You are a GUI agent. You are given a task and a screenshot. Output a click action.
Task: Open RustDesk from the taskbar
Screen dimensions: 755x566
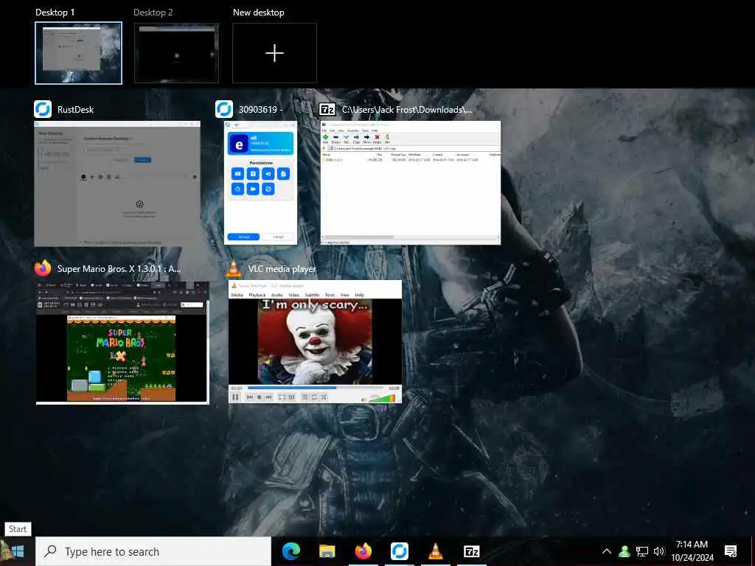[x=399, y=551]
